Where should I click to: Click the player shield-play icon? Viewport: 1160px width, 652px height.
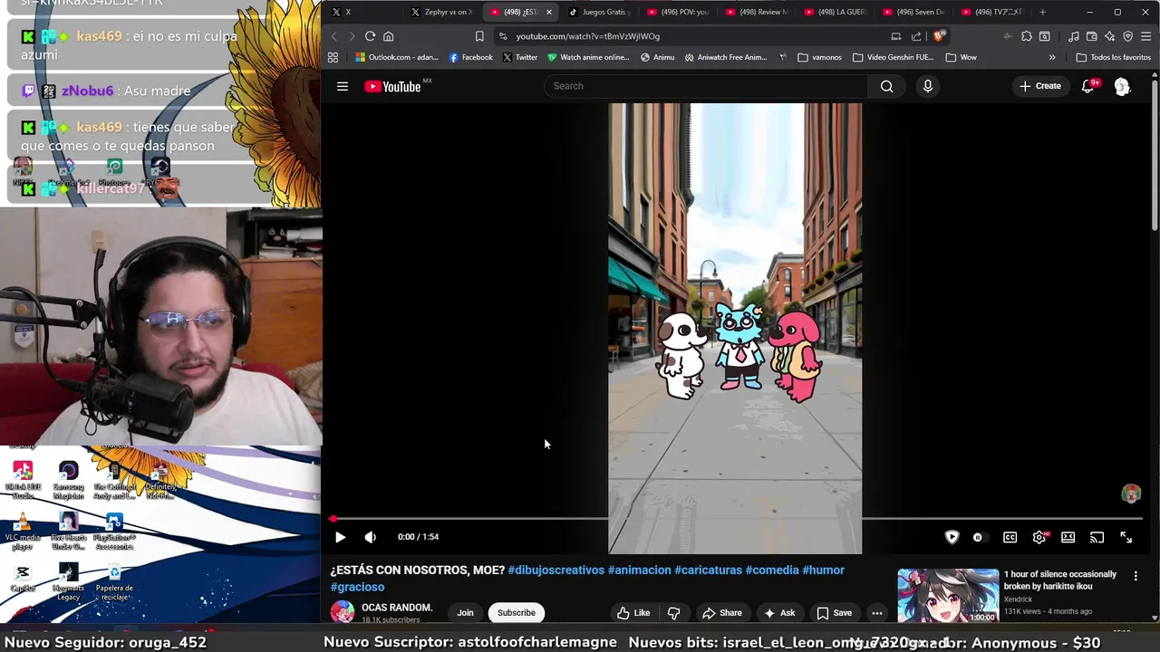pos(952,537)
